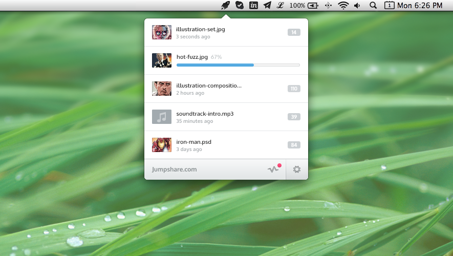The width and height of the screenshot is (453, 256).
Task: Open Spotlight search magnifier icon
Action: pos(373,6)
